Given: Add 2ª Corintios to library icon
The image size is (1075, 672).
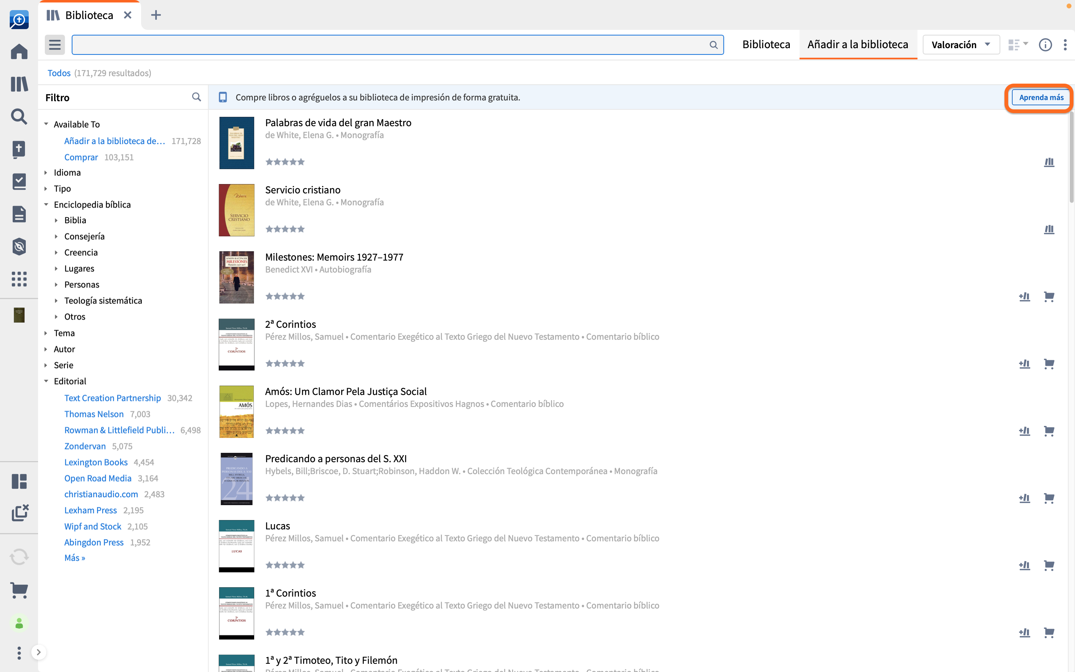Looking at the screenshot, I should (x=1024, y=364).
